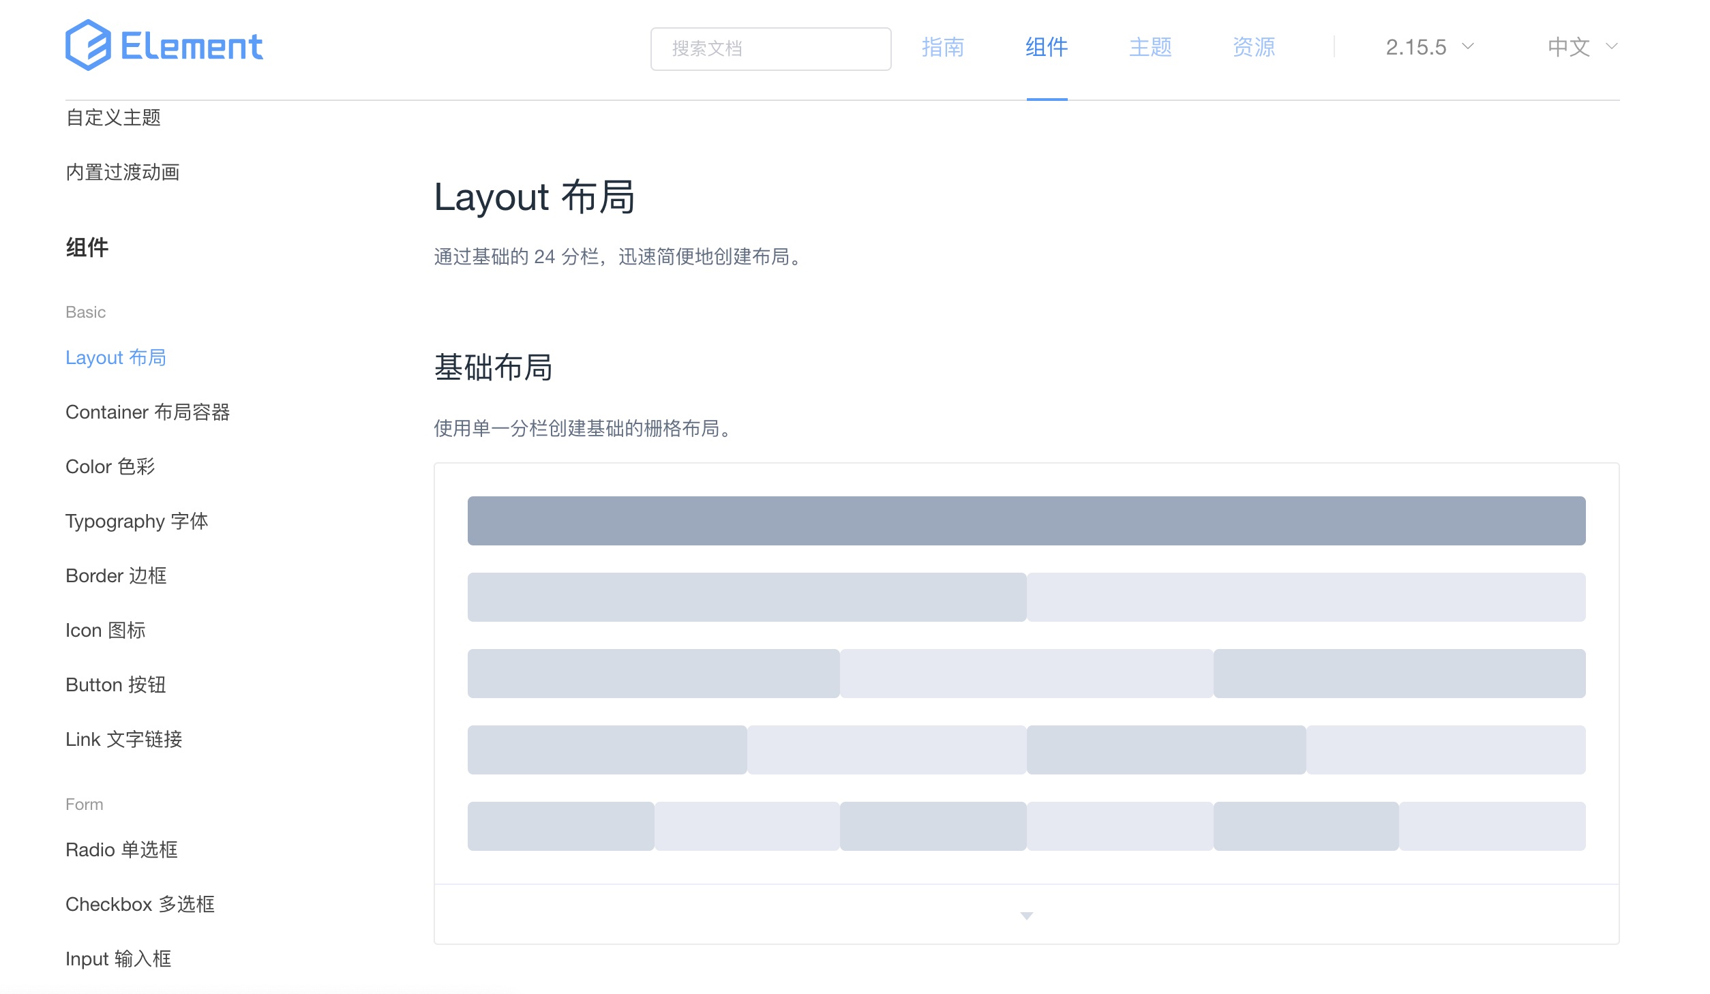Select Layout 布局 in sidebar

116,357
